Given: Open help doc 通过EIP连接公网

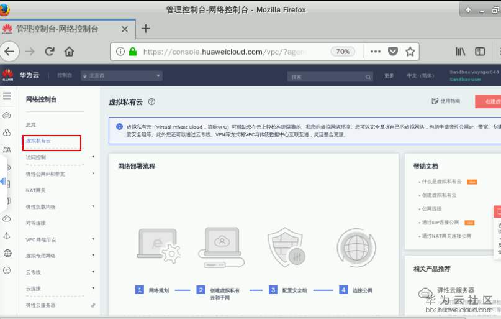Looking at the screenshot, I should click(x=440, y=222).
